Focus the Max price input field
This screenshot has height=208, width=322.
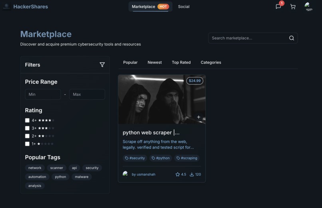87,94
